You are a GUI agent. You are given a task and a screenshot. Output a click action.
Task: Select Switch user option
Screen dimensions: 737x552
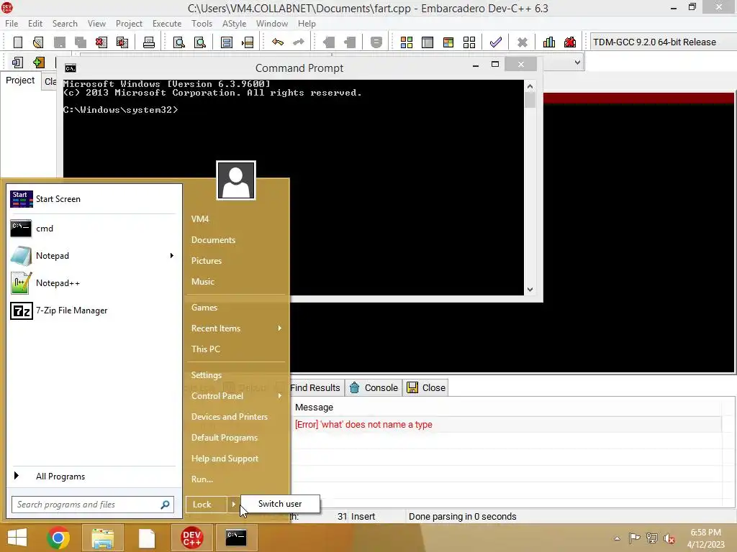[x=280, y=504]
